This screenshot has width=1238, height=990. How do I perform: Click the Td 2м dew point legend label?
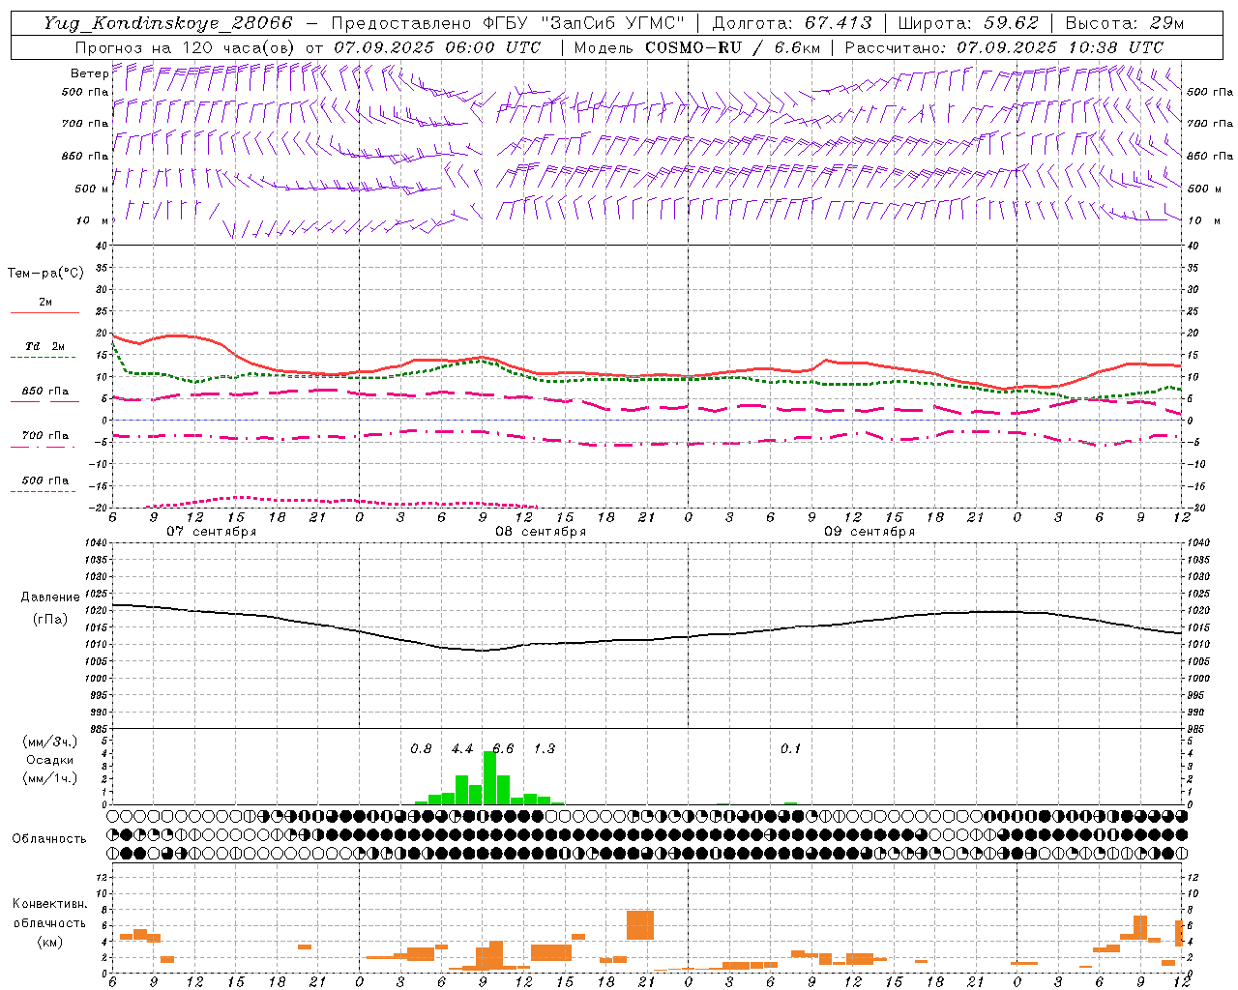point(45,346)
